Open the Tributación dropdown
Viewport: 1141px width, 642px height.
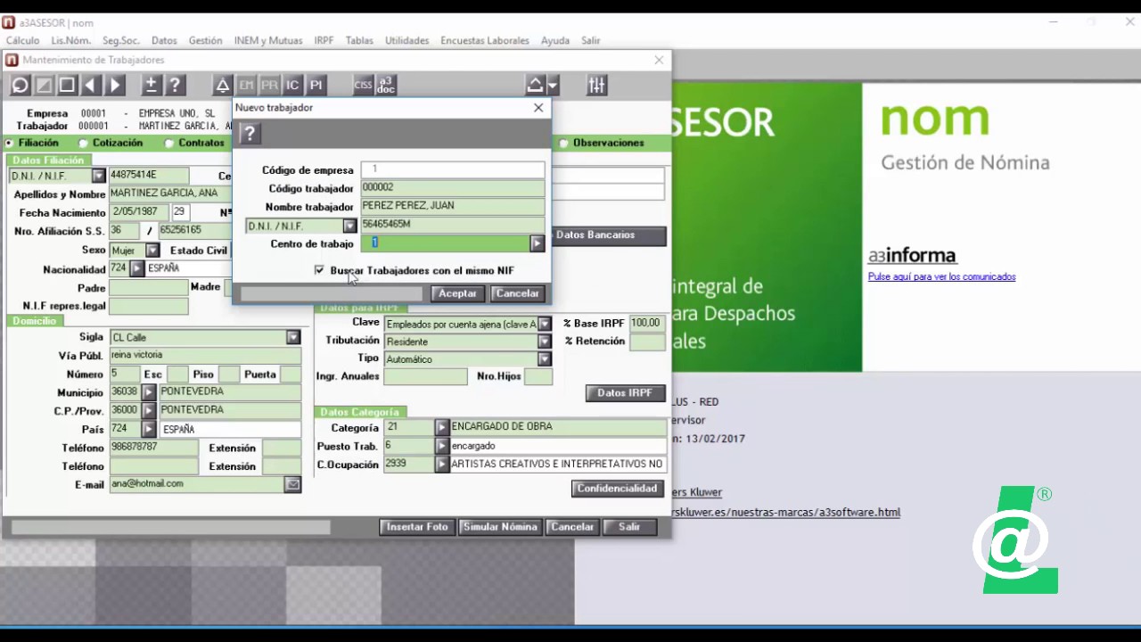(x=545, y=342)
